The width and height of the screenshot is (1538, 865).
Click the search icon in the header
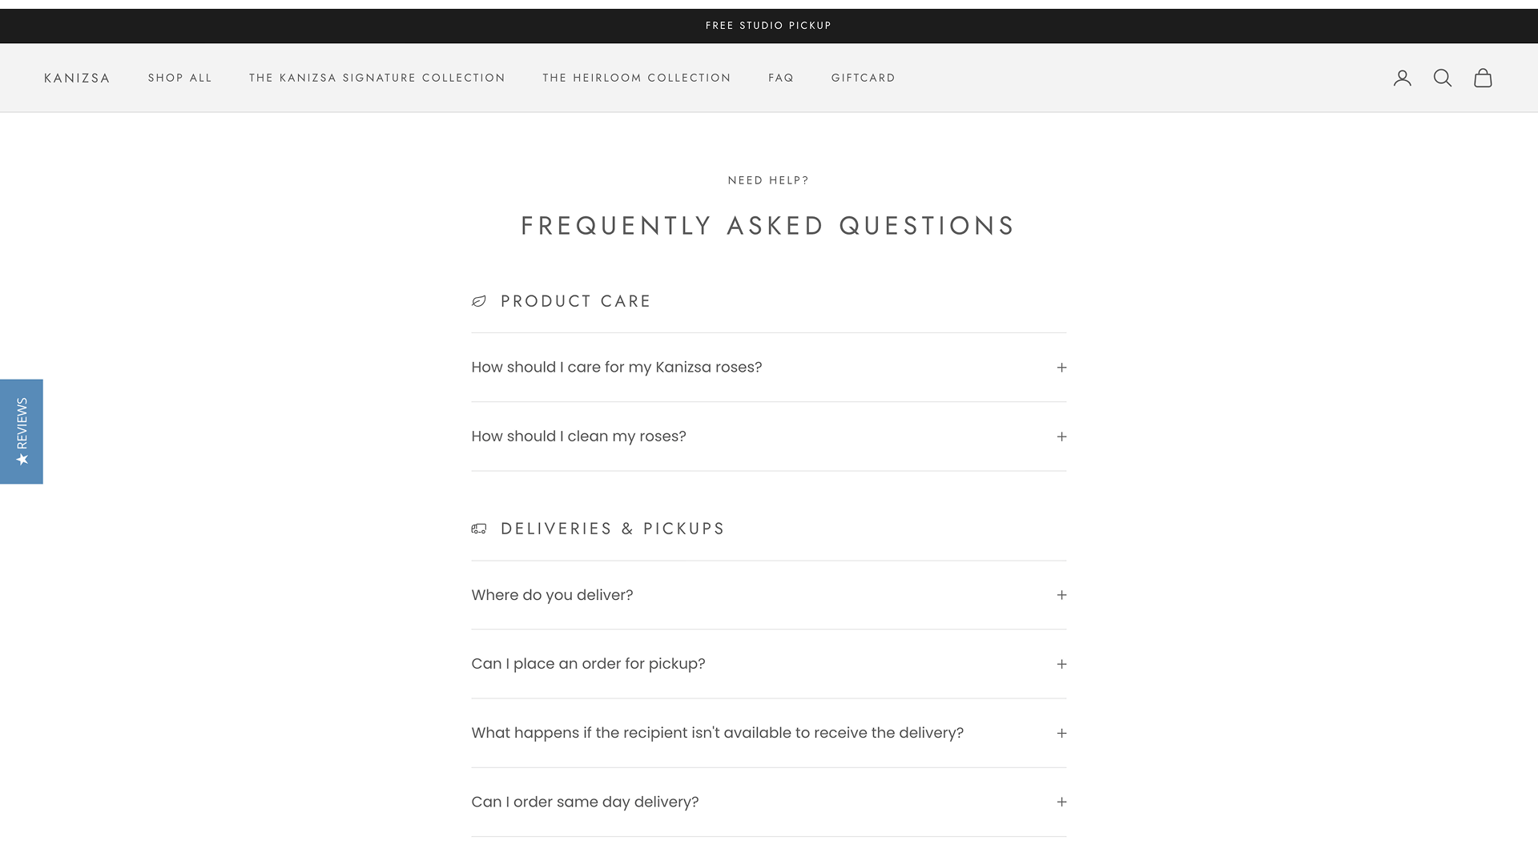(1443, 78)
